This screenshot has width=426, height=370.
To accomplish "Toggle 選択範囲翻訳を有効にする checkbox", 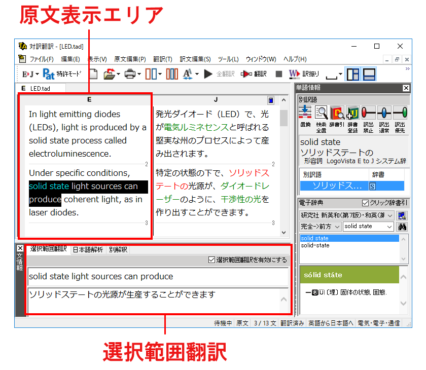I will click(x=211, y=260).
